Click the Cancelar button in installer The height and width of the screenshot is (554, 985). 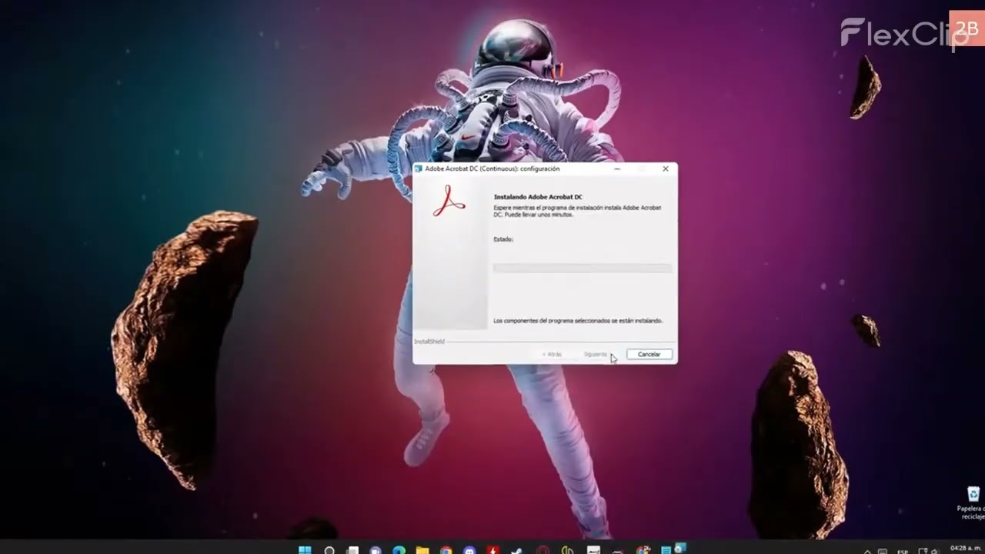(649, 354)
